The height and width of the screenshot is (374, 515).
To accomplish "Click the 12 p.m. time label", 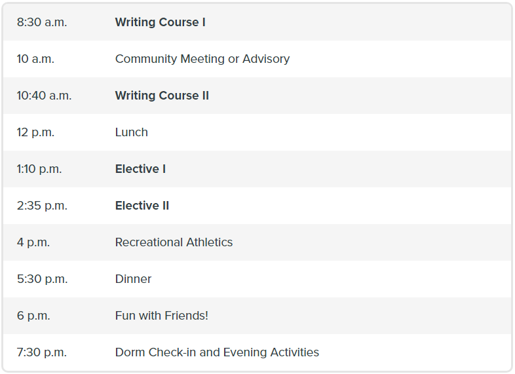I will click(35, 132).
